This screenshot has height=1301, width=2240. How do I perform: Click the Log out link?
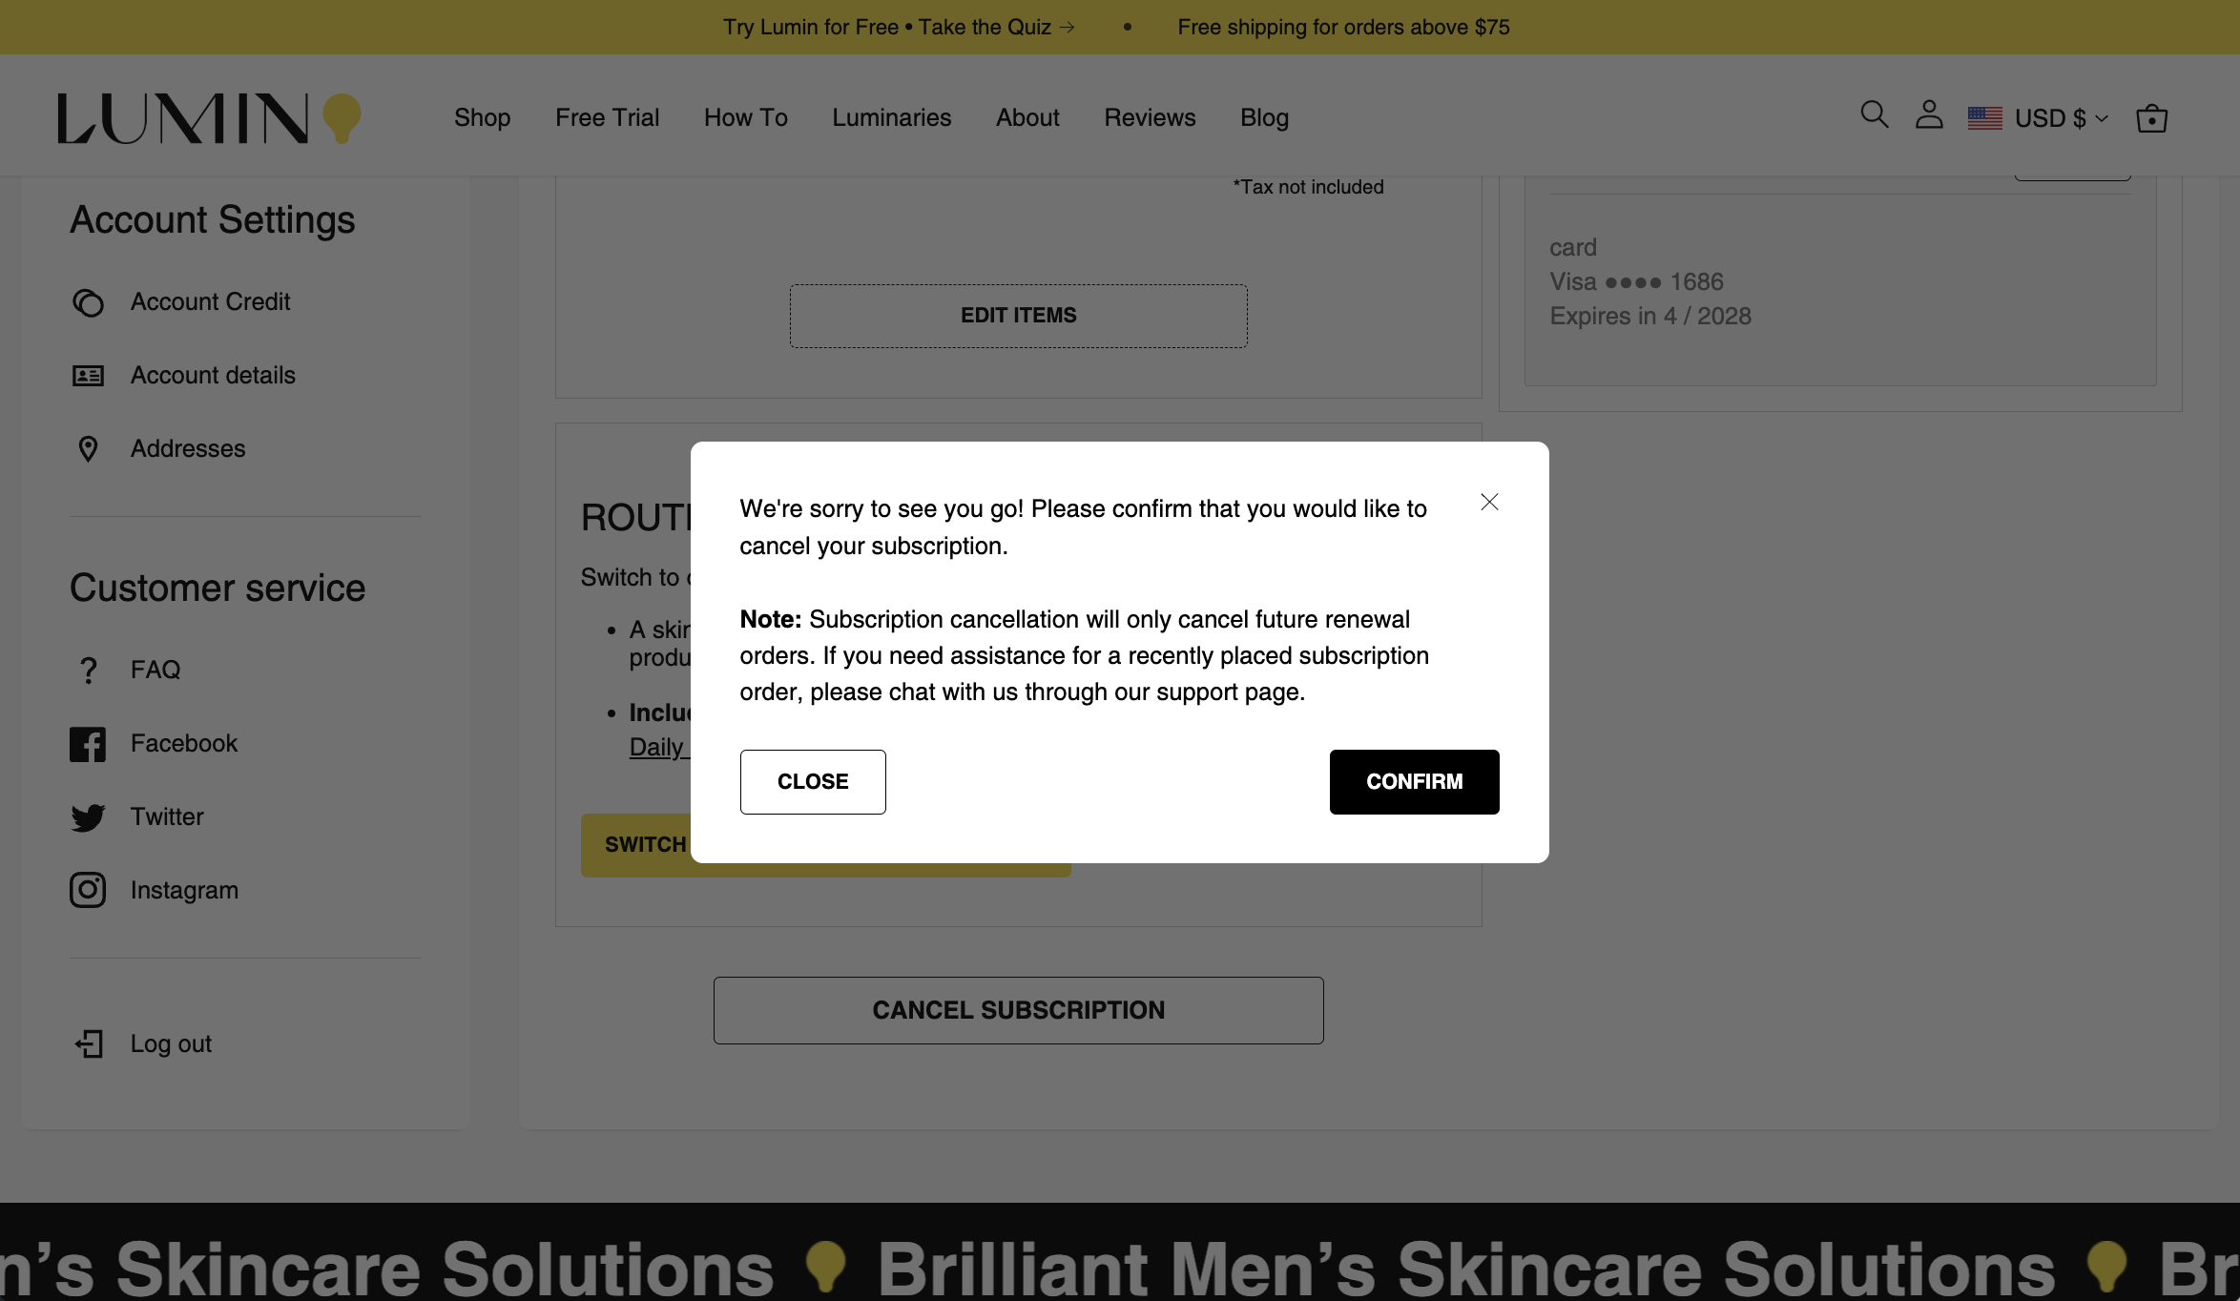[x=171, y=1044]
